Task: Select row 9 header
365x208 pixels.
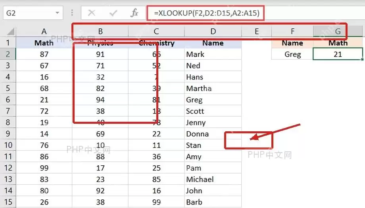Action: pyautogui.click(x=8, y=134)
